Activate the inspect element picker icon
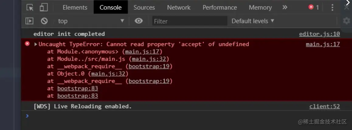This screenshot has height=130, width=352. coord(30,7)
